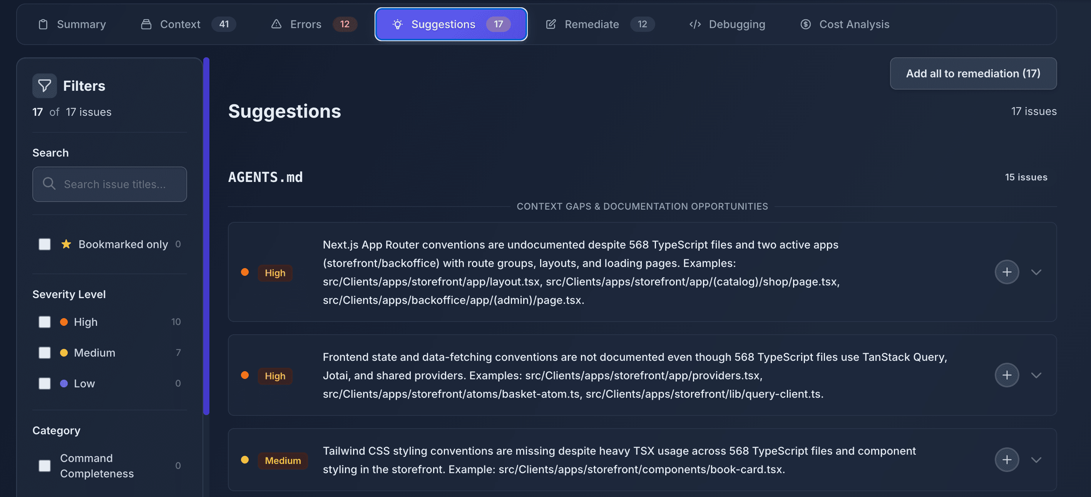Viewport: 1091px width, 497px height.
Task: Click the Remediate pencil icon
Action: click(551, 24)
